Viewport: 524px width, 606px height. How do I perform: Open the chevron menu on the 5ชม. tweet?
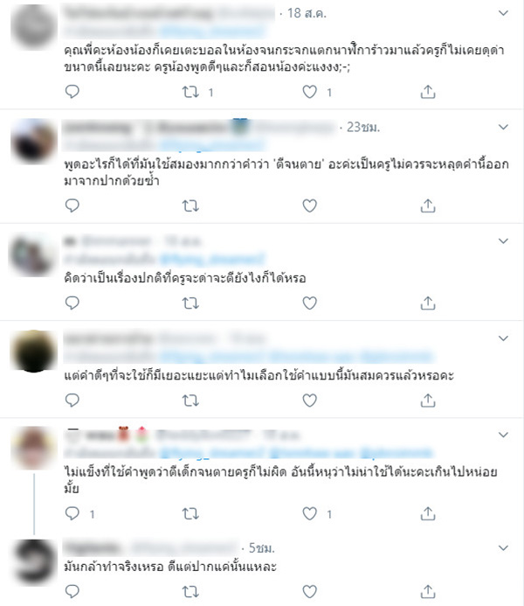point(503,548)
